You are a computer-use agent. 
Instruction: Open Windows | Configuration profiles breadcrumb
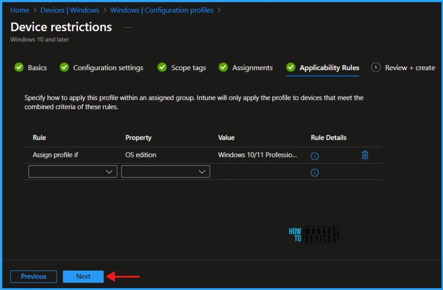click(x=161, y=10)
